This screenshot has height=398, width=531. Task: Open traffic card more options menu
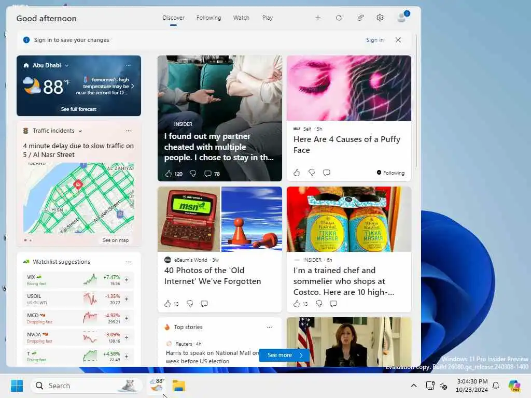click(x=128, y=131)
